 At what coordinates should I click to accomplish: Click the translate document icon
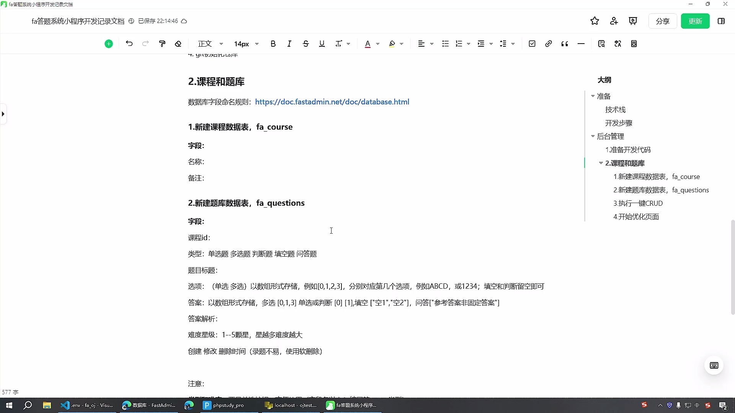coord(618,44)
